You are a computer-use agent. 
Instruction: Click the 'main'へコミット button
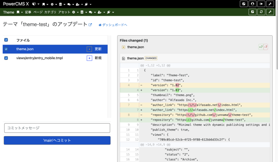(x=57, y=140)
